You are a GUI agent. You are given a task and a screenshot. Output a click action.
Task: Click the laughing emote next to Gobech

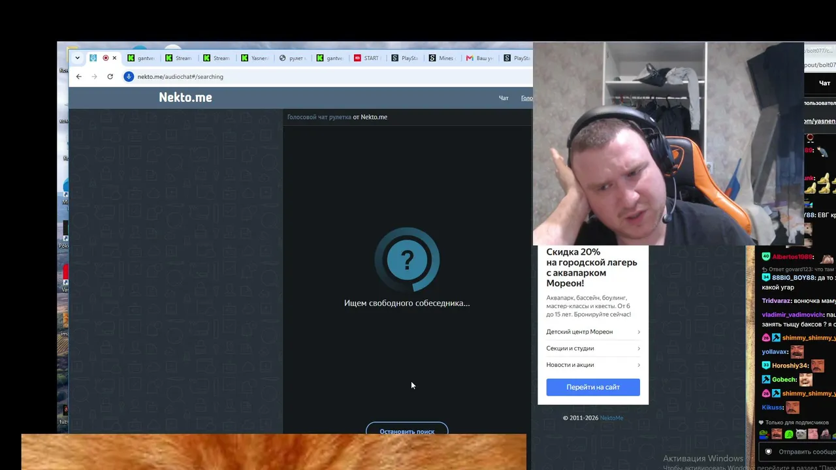tap(806, 379)
